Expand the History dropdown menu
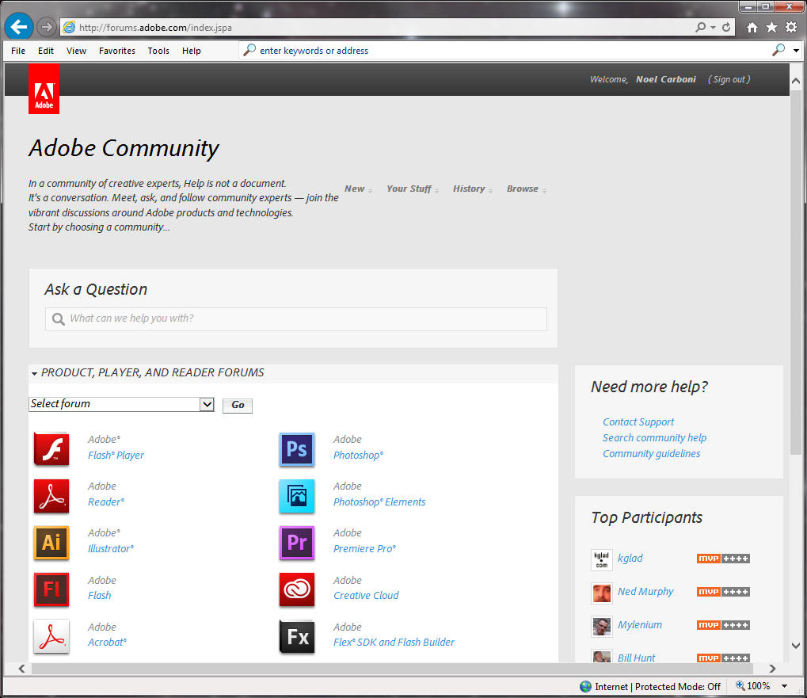 click(473, 189)
